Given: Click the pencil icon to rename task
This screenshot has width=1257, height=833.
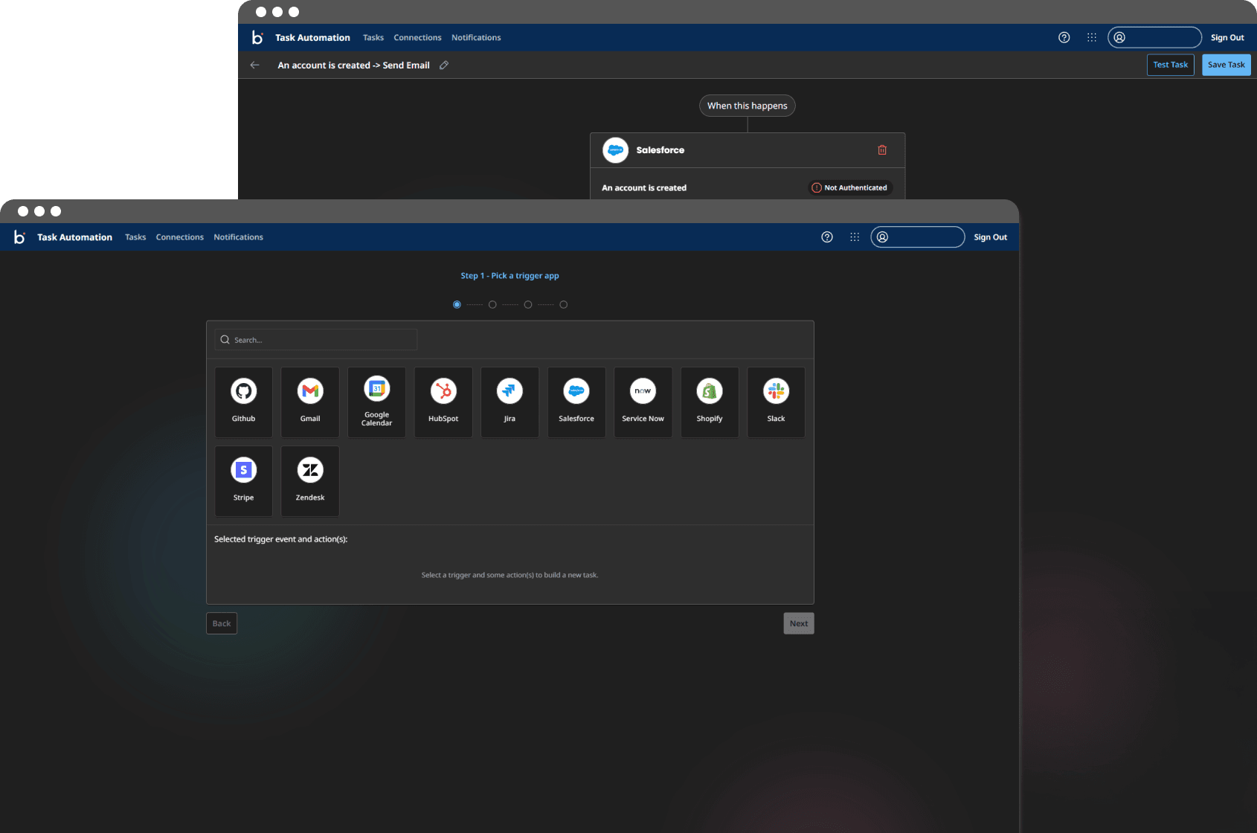Looking at the screenshot, I should [x=444, y=65].
